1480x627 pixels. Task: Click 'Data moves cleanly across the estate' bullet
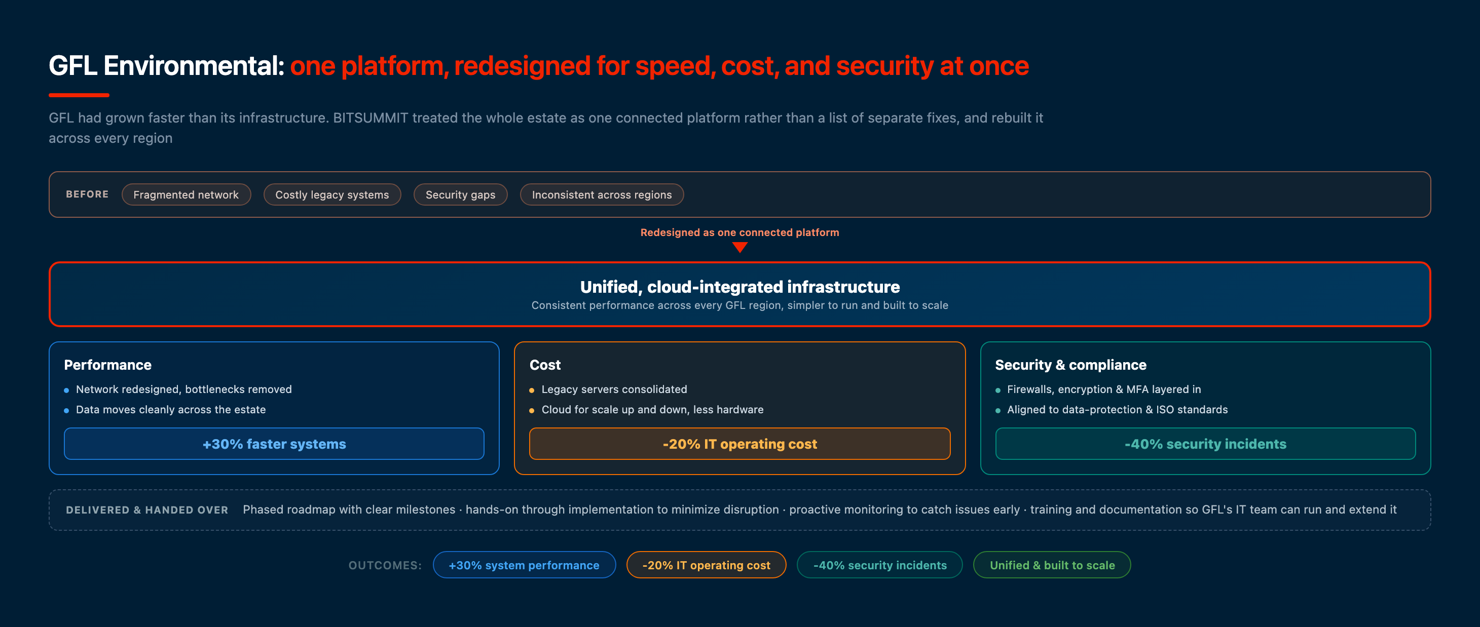point(171,409)
